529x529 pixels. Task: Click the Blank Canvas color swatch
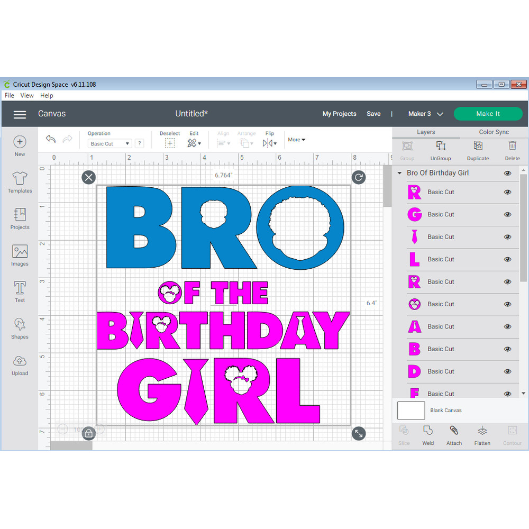(411, 411)
